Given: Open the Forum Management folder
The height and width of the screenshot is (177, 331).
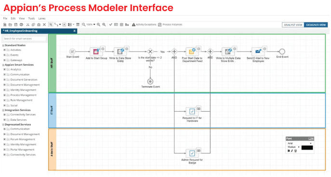Looking at the screenshot, I should 23,139.
